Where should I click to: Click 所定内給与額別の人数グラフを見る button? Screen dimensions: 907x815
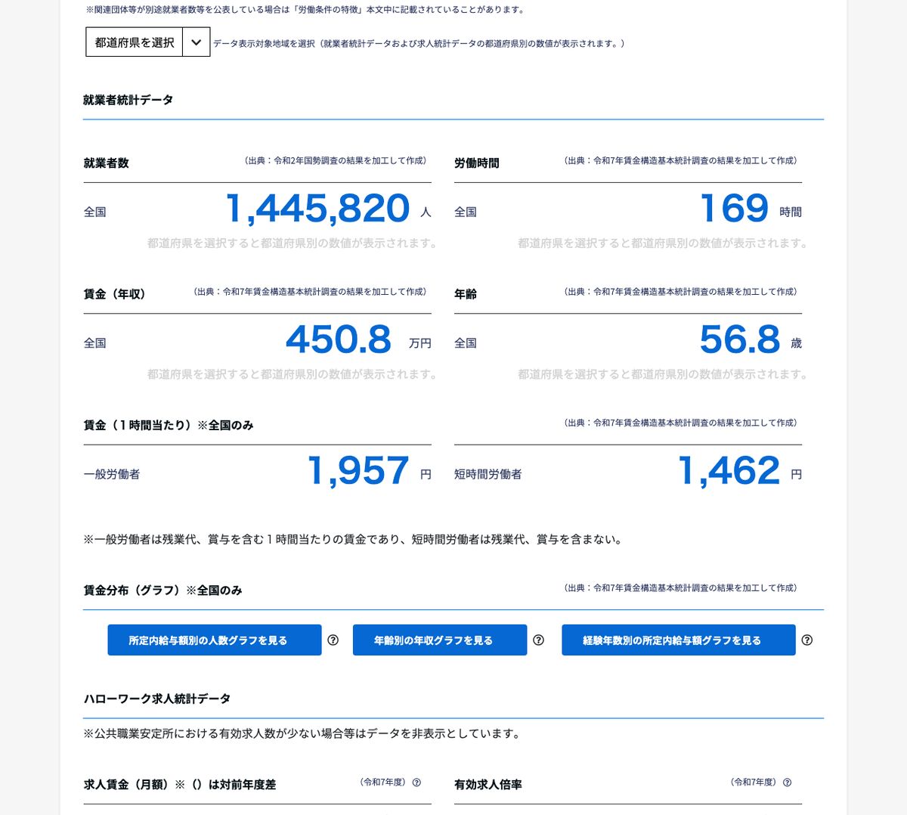[x=215, y=640]
